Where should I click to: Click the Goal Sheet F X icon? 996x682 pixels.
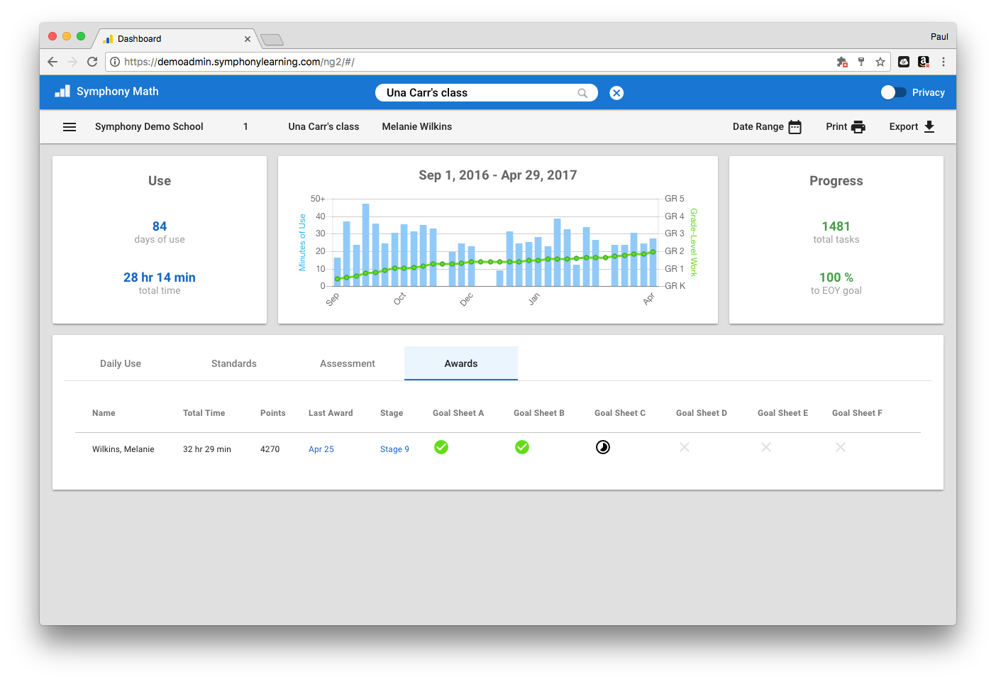click(841, 447)
